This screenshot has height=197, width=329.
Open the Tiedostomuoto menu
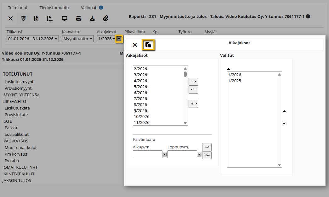click(54, 8)
